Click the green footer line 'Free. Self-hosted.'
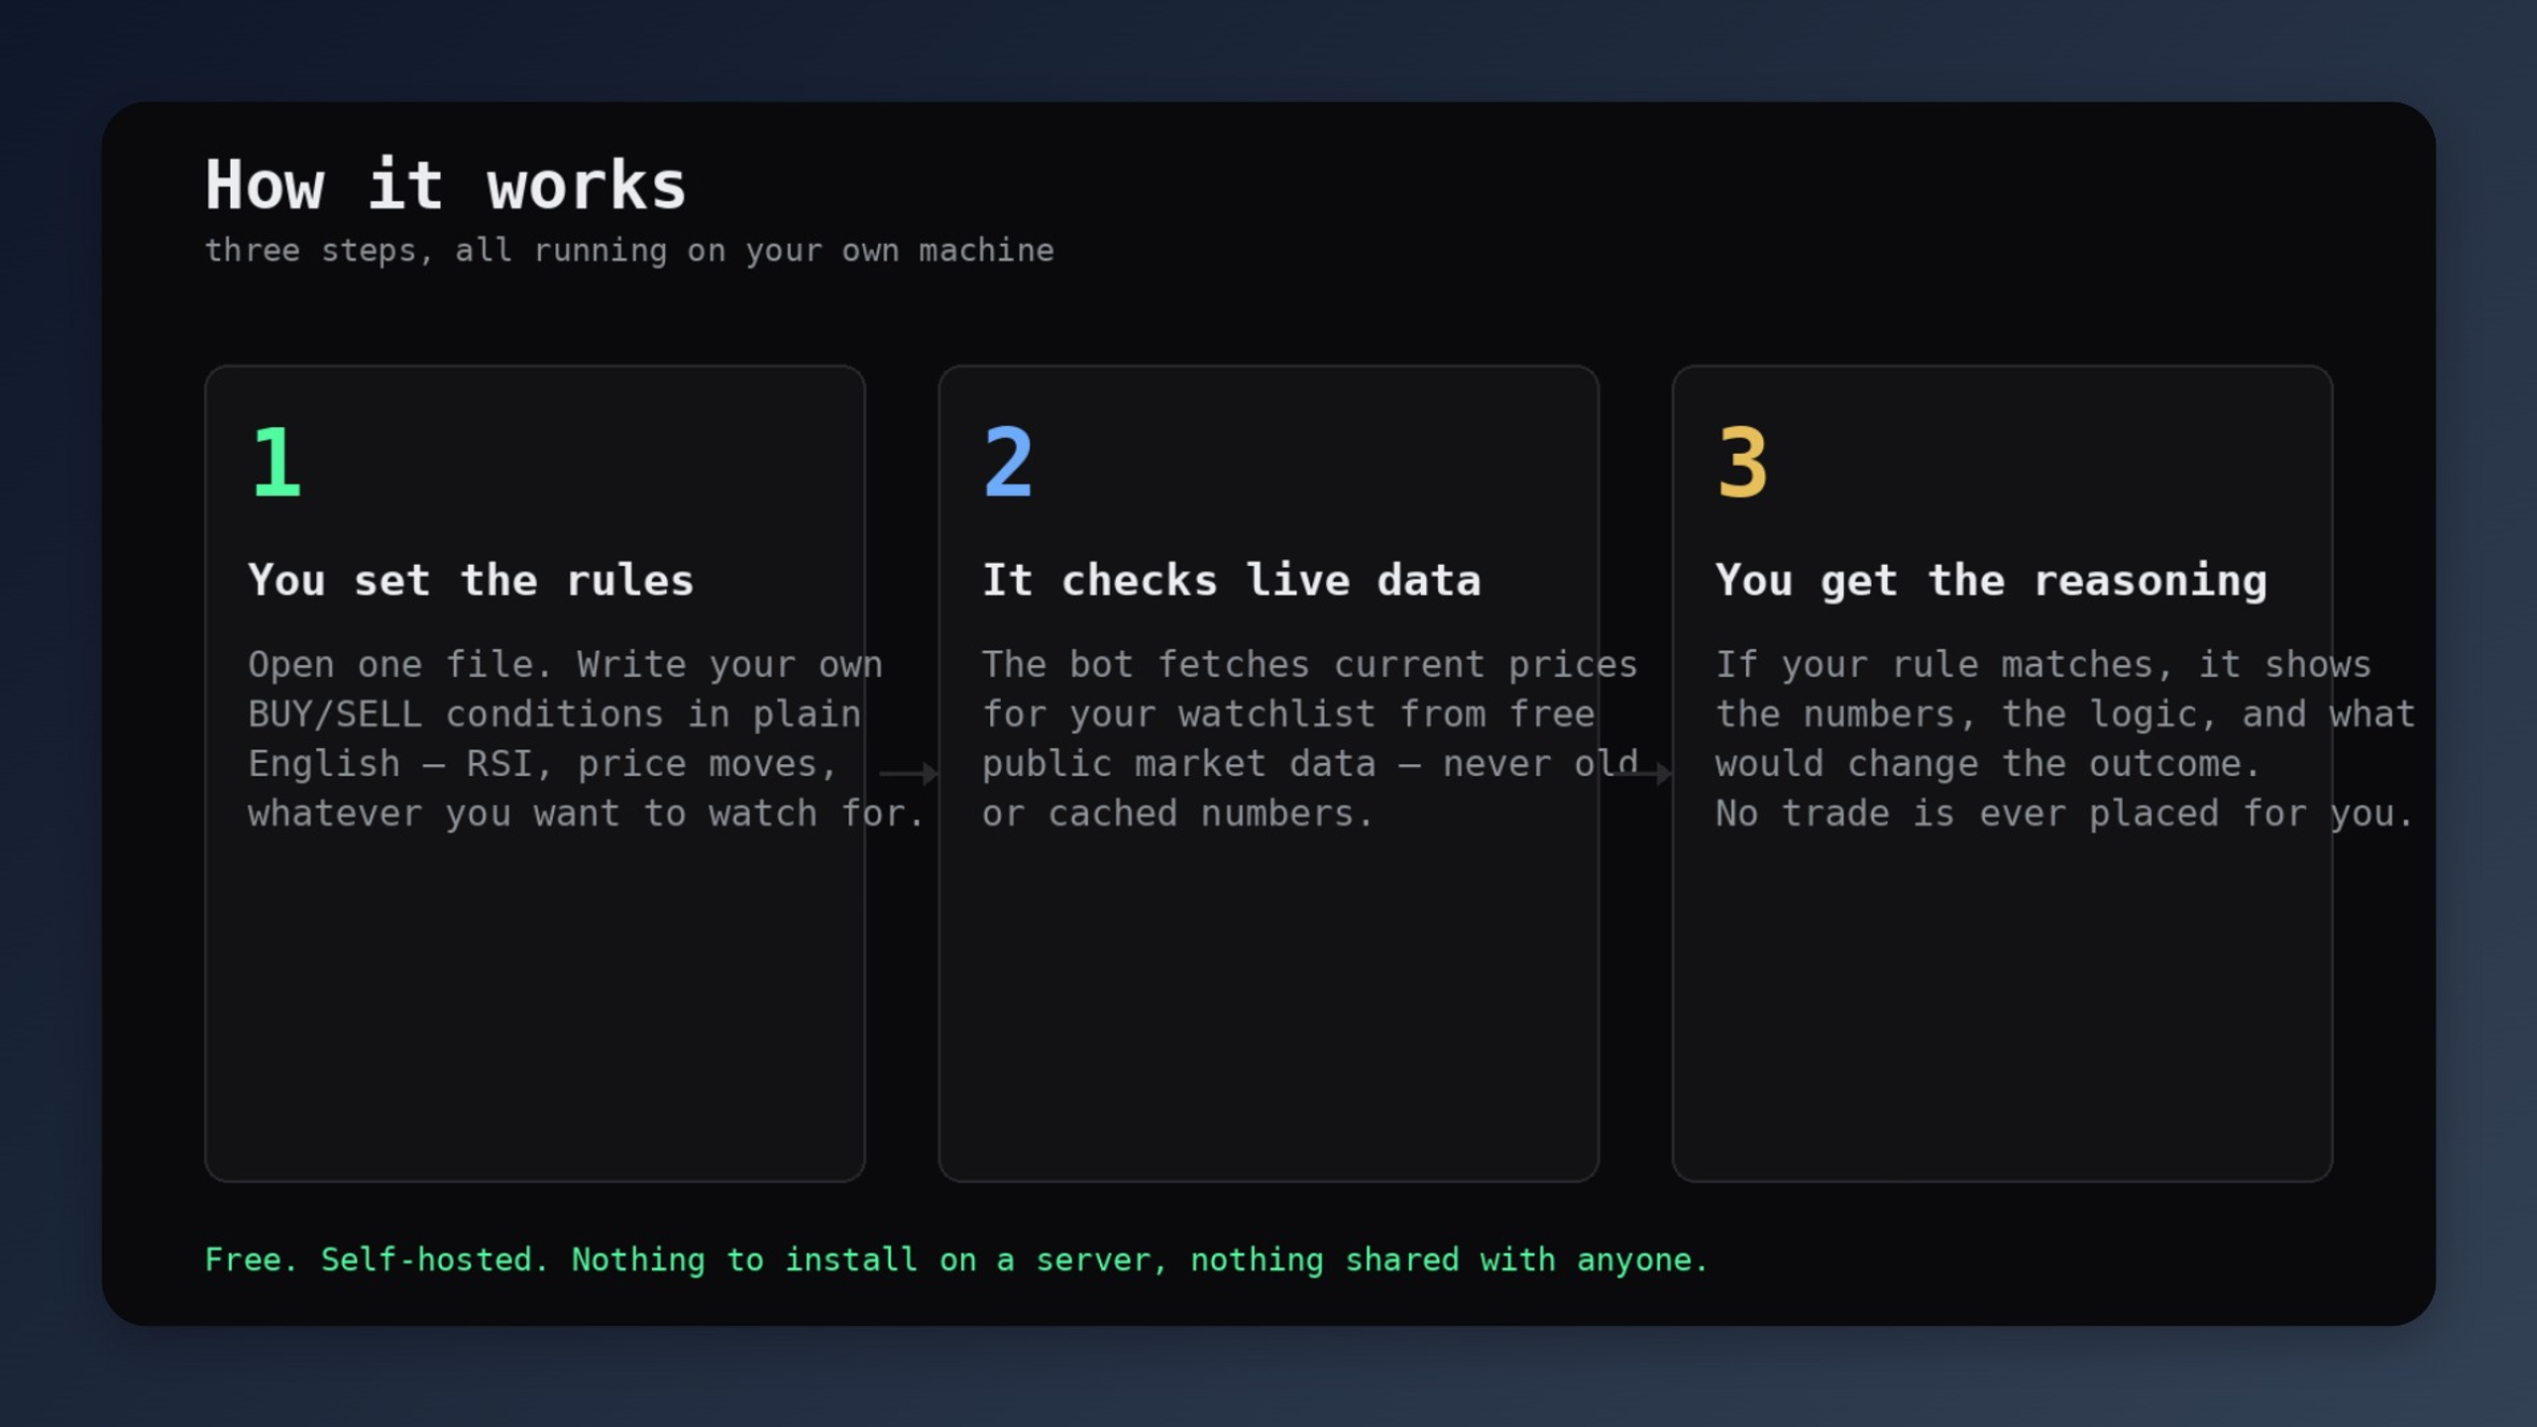The image size is (2537, 1427). [956, 1260]
